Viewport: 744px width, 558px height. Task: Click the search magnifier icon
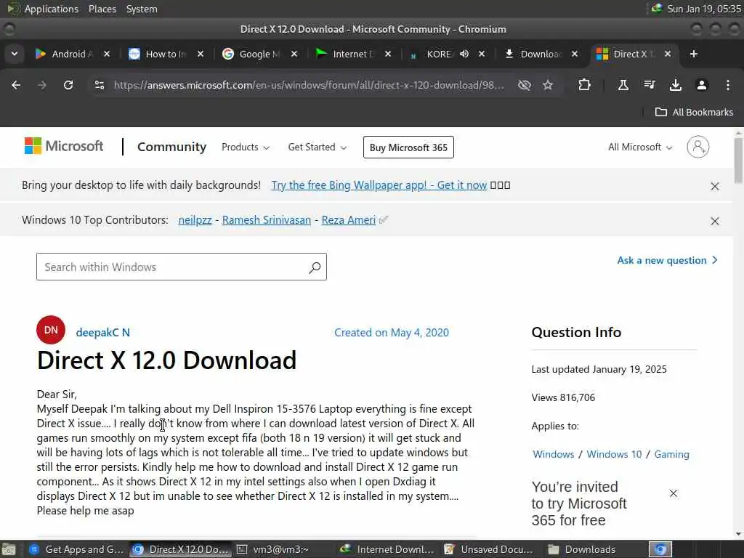(x=315, y=267)
